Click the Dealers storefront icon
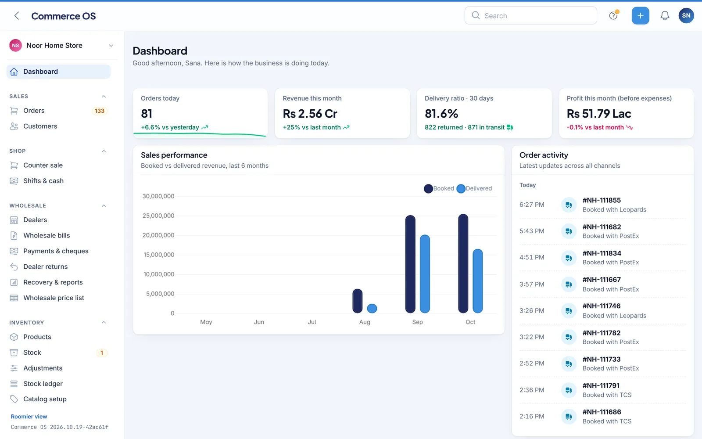 [x=14, y=220]
